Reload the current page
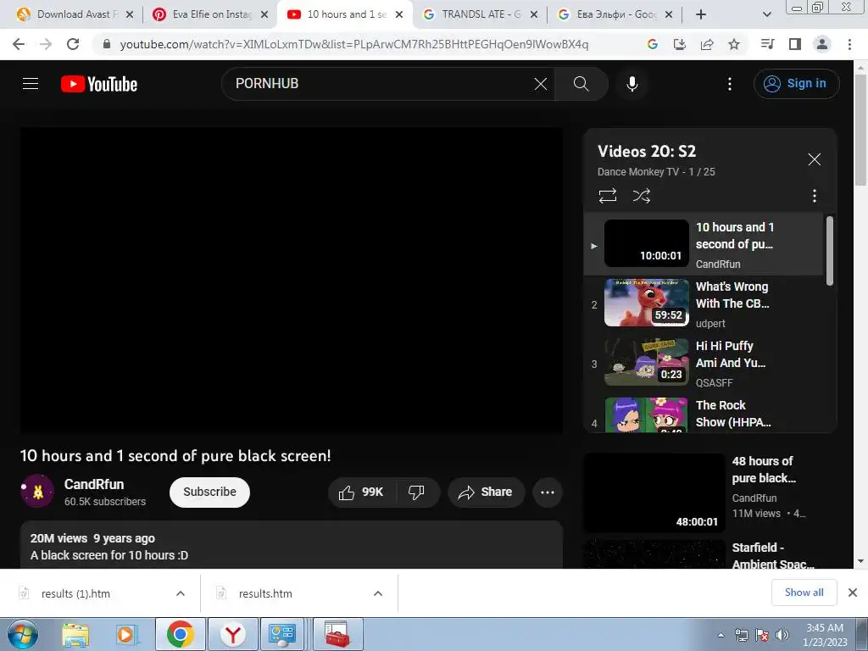This screenshot has width=868, height=651. 73,44
